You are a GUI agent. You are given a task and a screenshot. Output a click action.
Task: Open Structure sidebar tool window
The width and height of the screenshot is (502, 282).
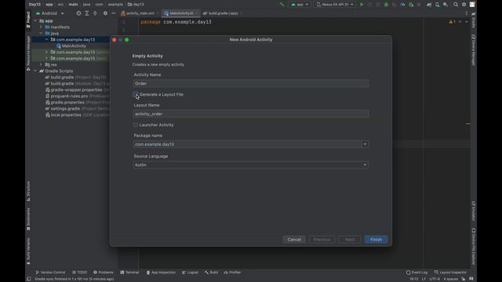(x=28, y=191)
